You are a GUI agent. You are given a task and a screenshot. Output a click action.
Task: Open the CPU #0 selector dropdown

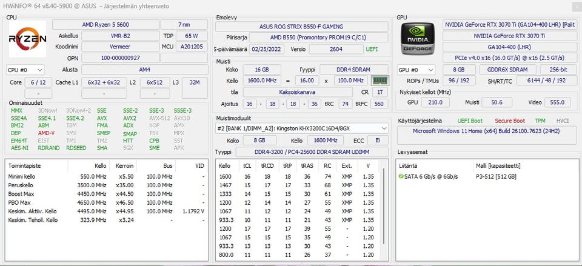(x=25, y=70)
